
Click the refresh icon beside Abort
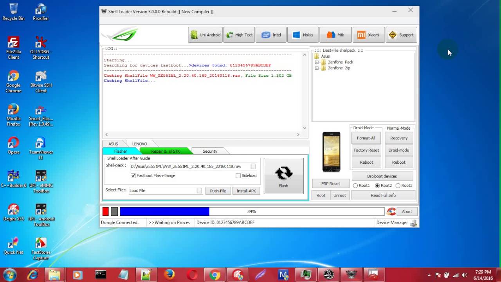(391, 211)
